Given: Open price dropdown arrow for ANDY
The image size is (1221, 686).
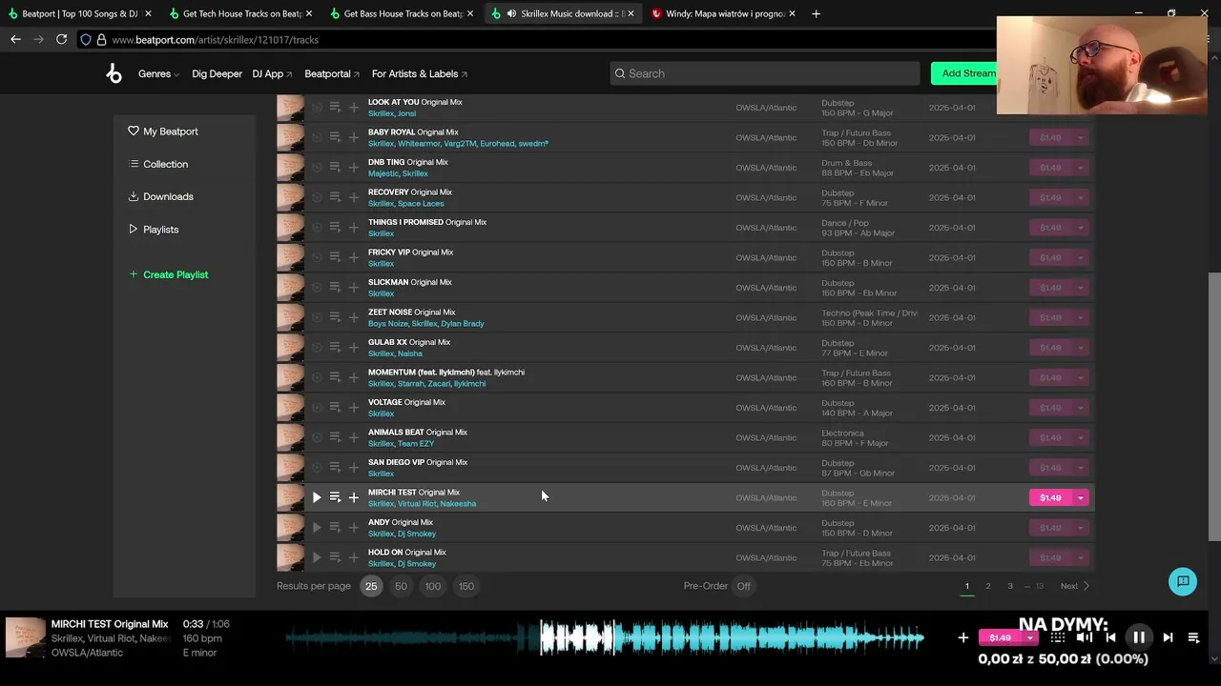Looking at the screenshot, I should tap(1081, 527).
